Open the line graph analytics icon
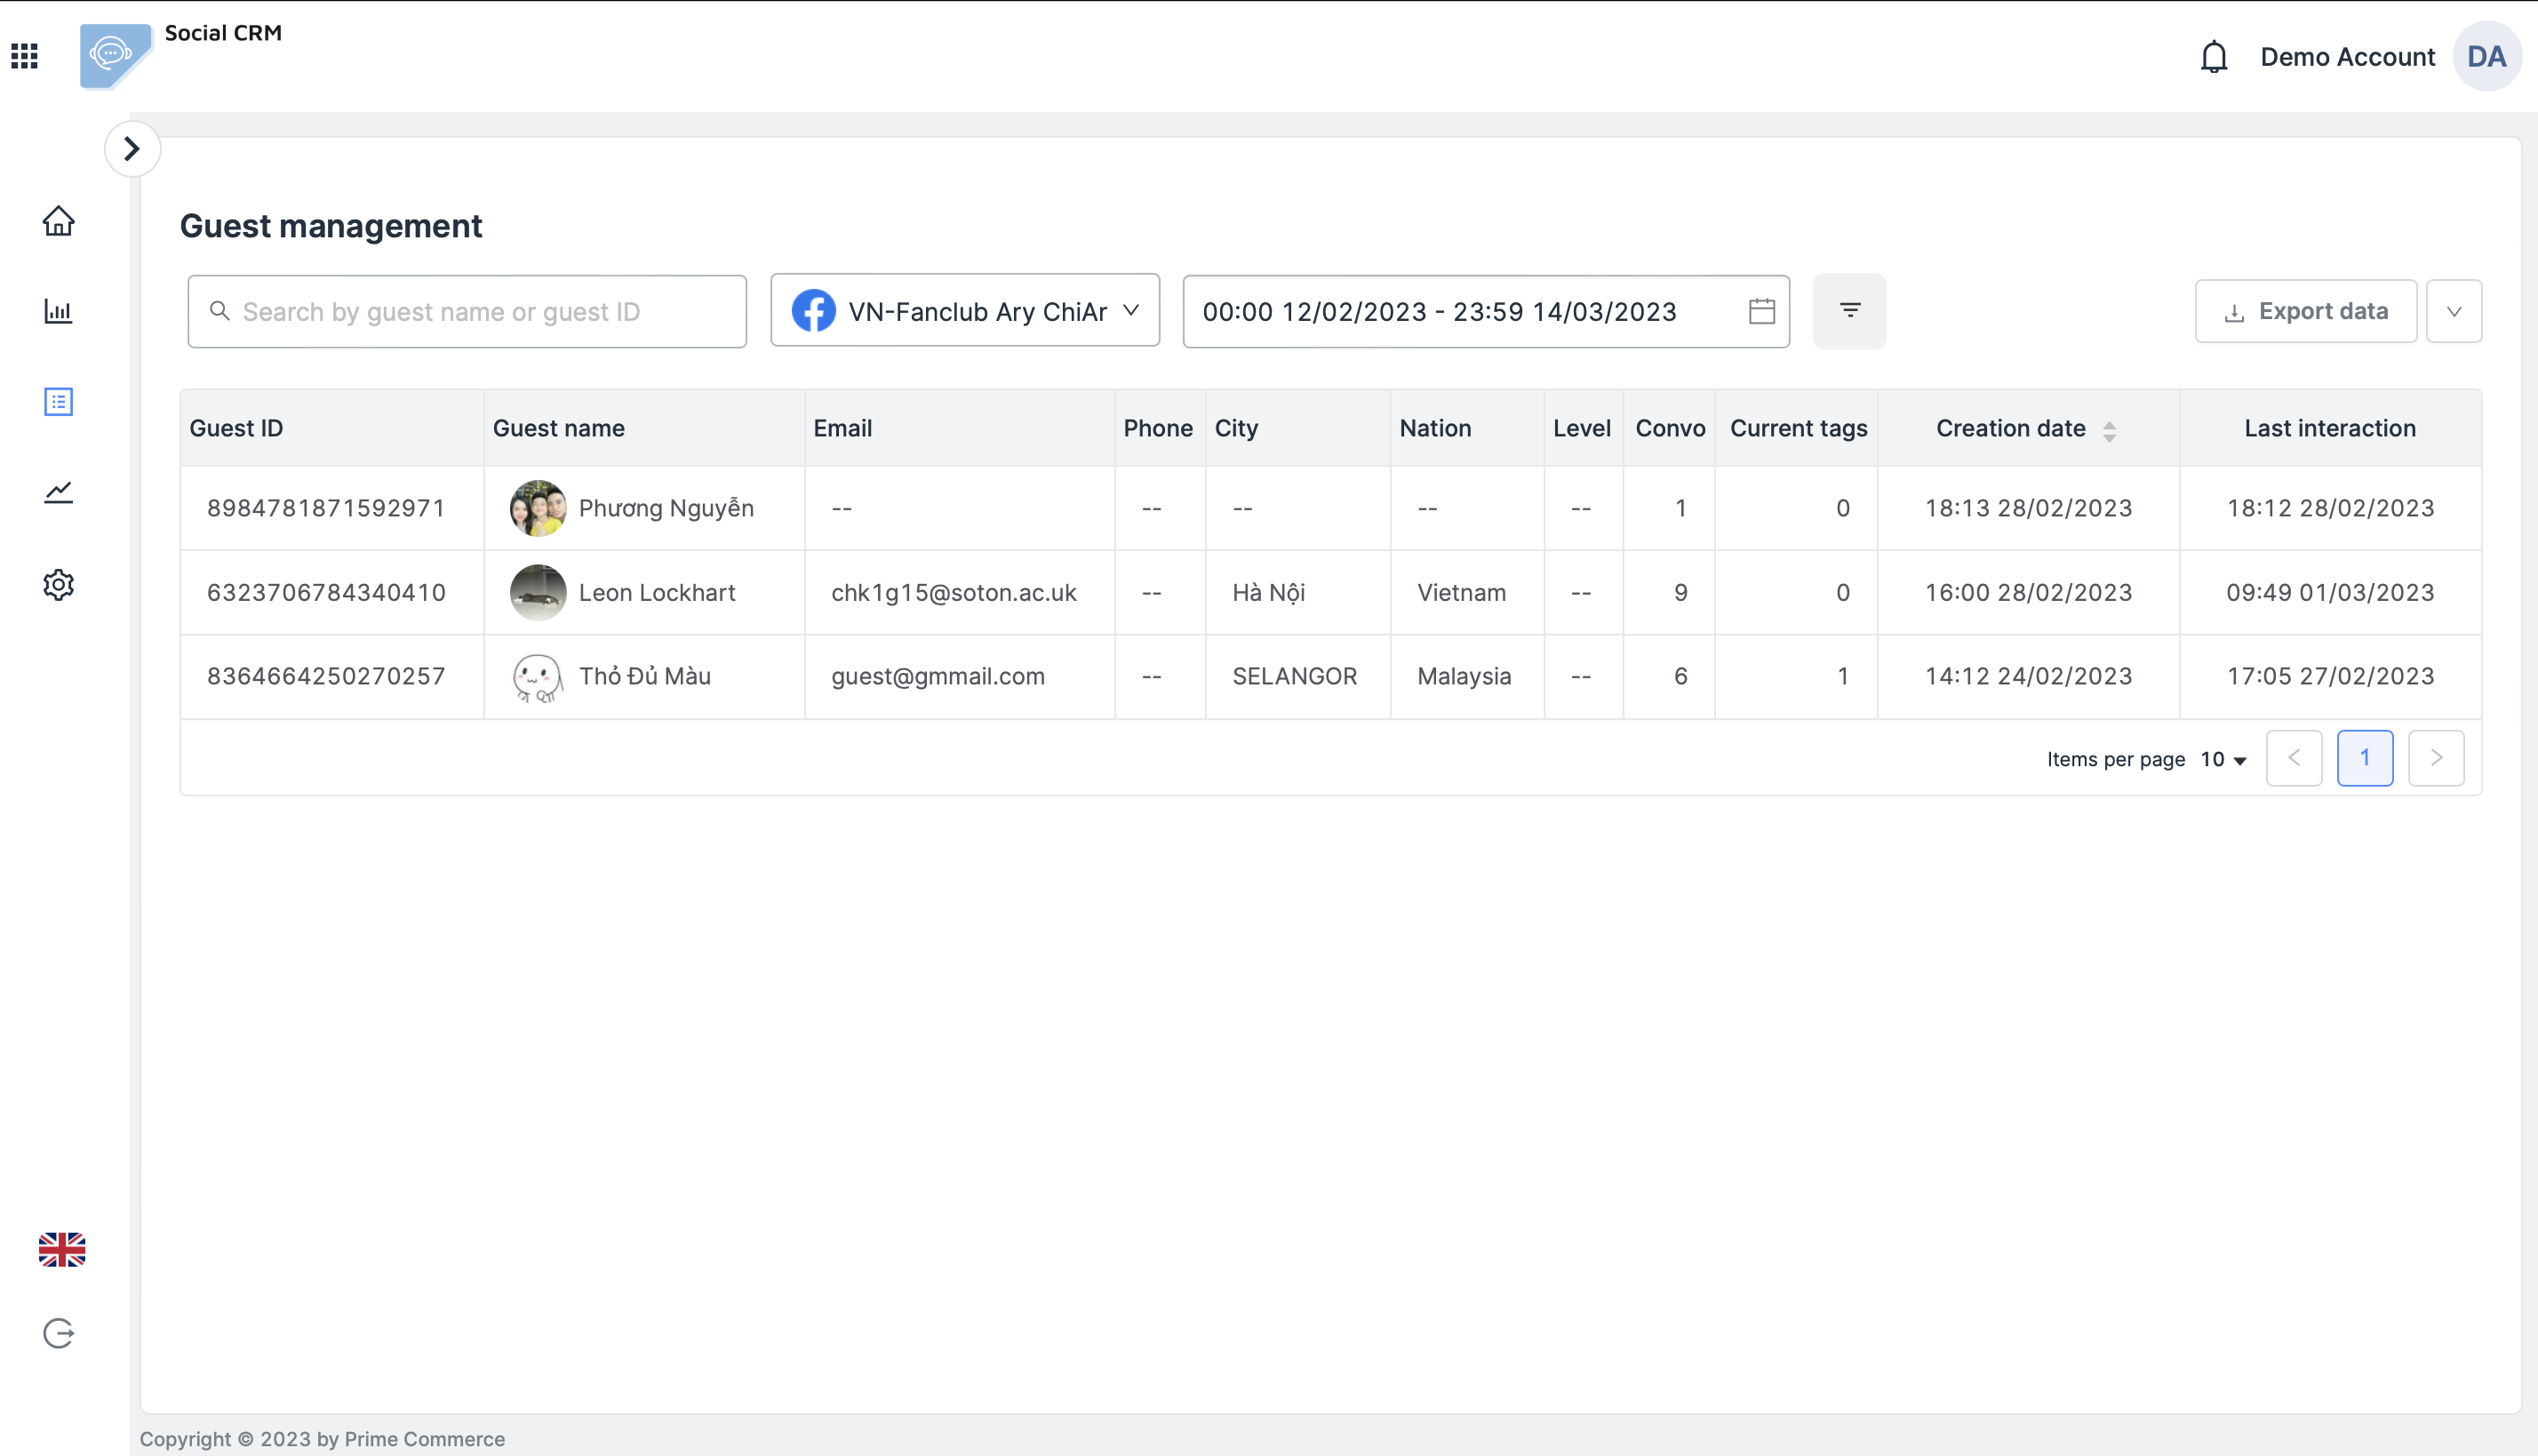Viewport: 2538px width, 1456px height. pyautogui.click(x=58, y=492)
